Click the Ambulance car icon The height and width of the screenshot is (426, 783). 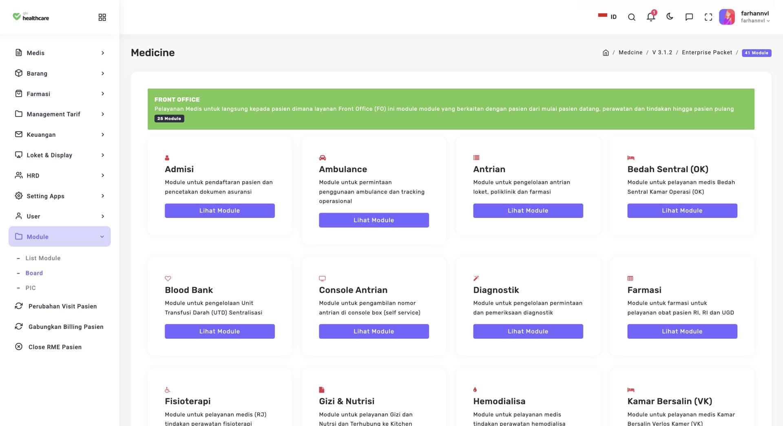[322, 158]
